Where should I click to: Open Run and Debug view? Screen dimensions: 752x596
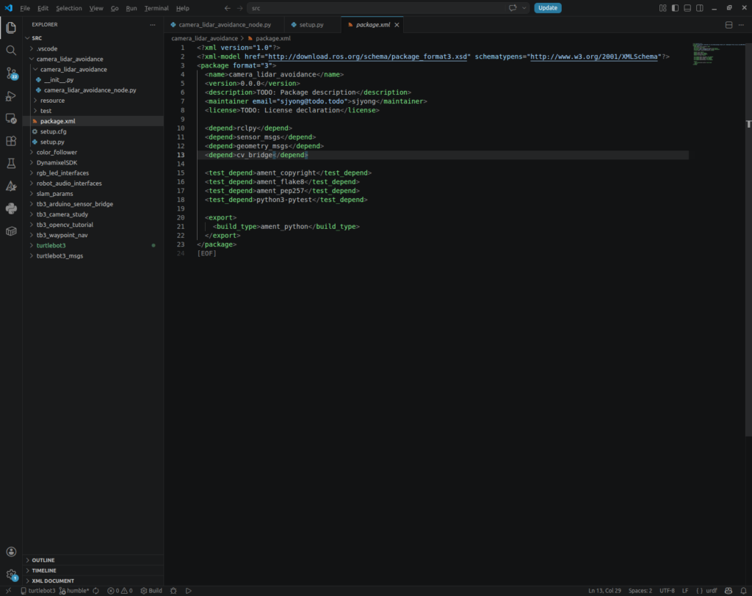pyautogui.click(x=11, y=96)
